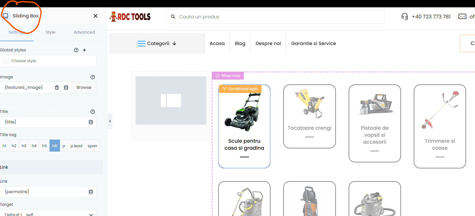Open the Garantie si Service link

tap(313, 43)
